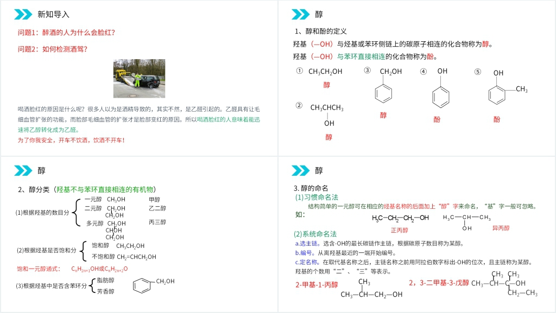Click the double-chevron icon beside 新知导入
The height and width of the screenshot is (313, 556).
click(x=23, y=15)
